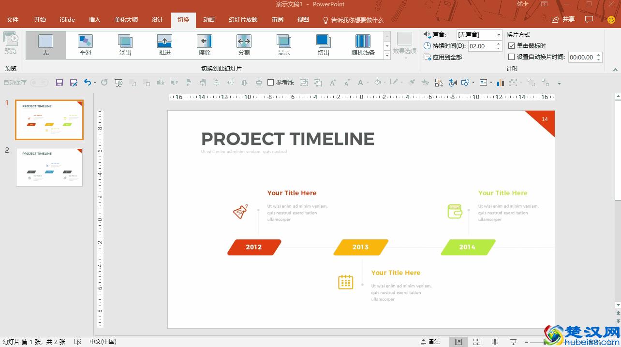Open reading view from status bar
621x347 pixels.
pyautogui.click(x=495, y=342)
